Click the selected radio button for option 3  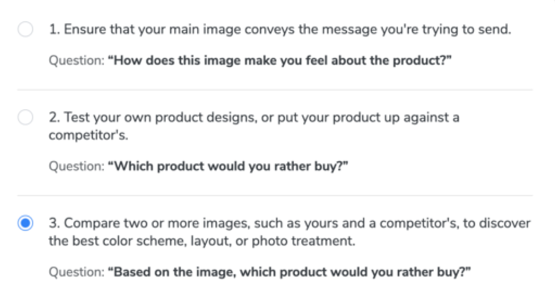(x=25, y=224)
